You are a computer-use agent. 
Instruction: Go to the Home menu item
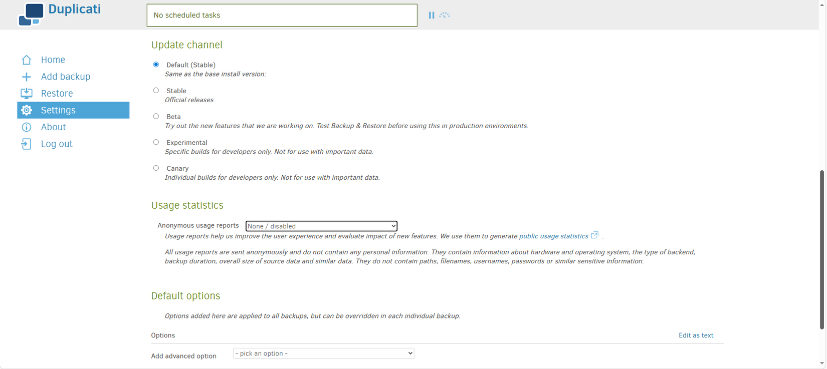click(73, 60)
